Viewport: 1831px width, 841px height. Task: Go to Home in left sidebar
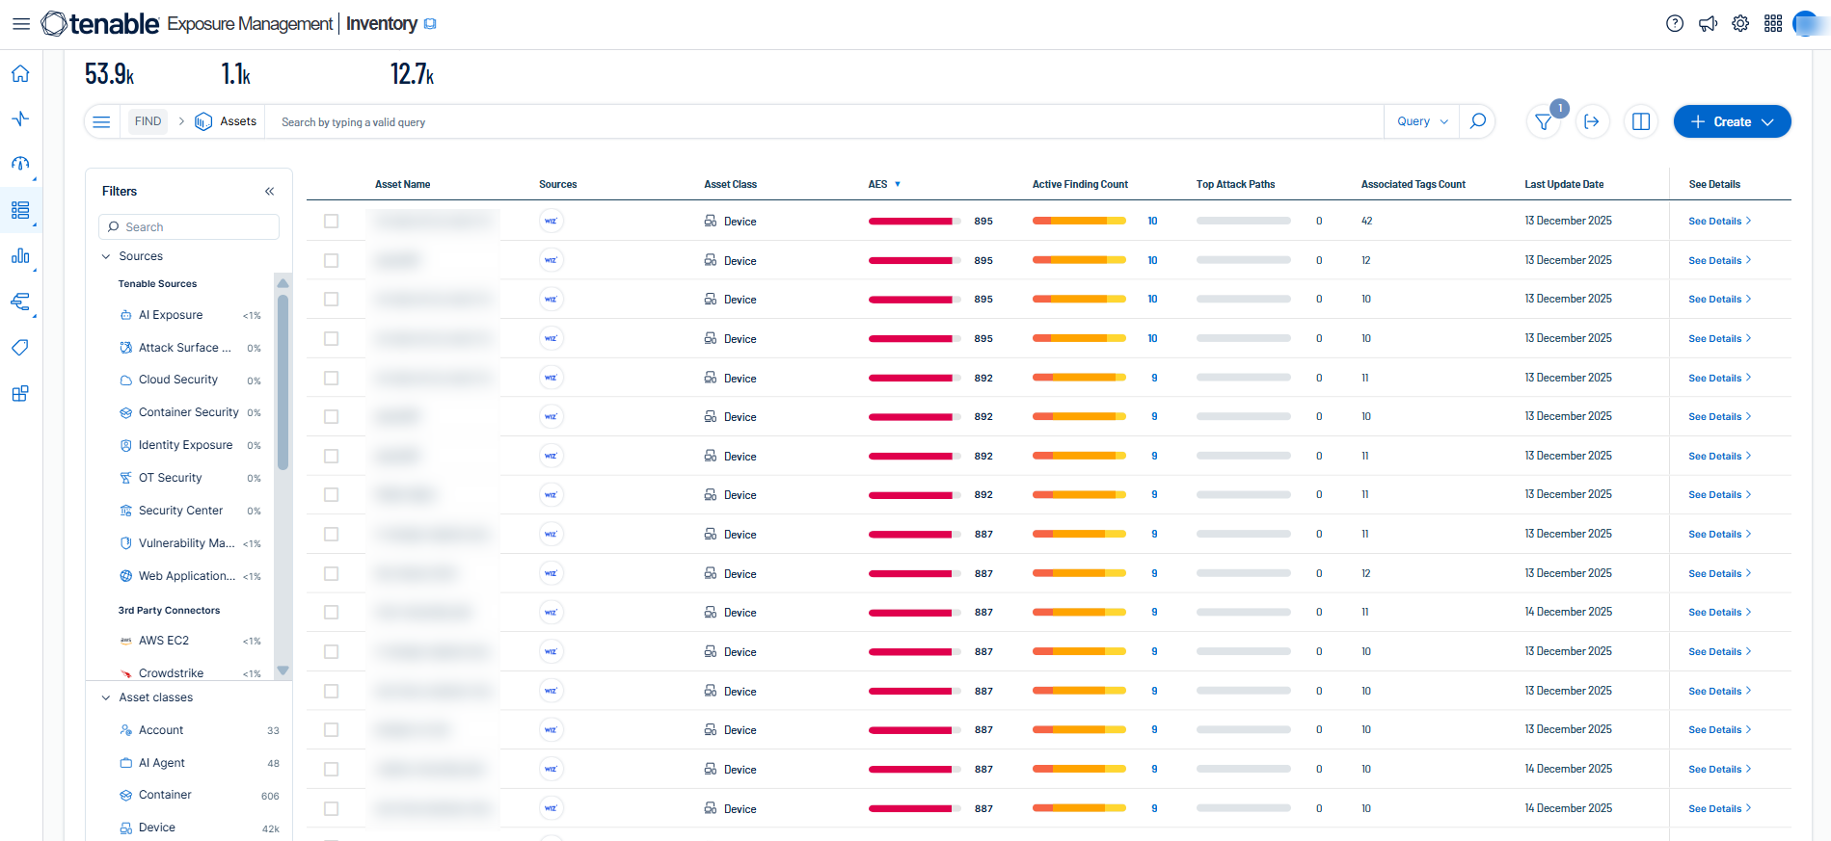click(20, 74)
